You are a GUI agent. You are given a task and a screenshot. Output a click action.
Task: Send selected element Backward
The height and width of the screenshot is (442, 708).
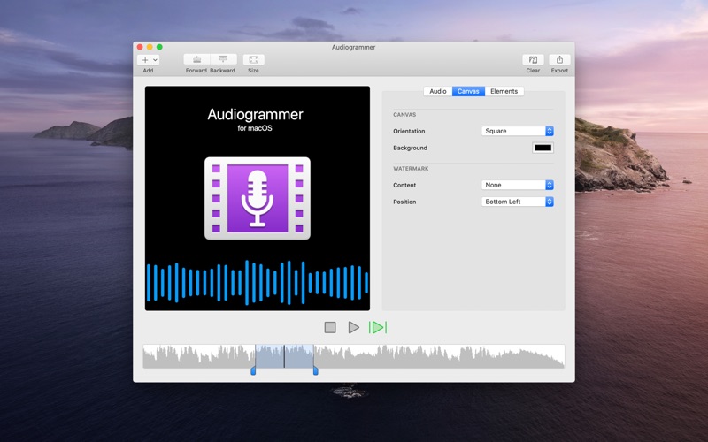pos(223,59)
